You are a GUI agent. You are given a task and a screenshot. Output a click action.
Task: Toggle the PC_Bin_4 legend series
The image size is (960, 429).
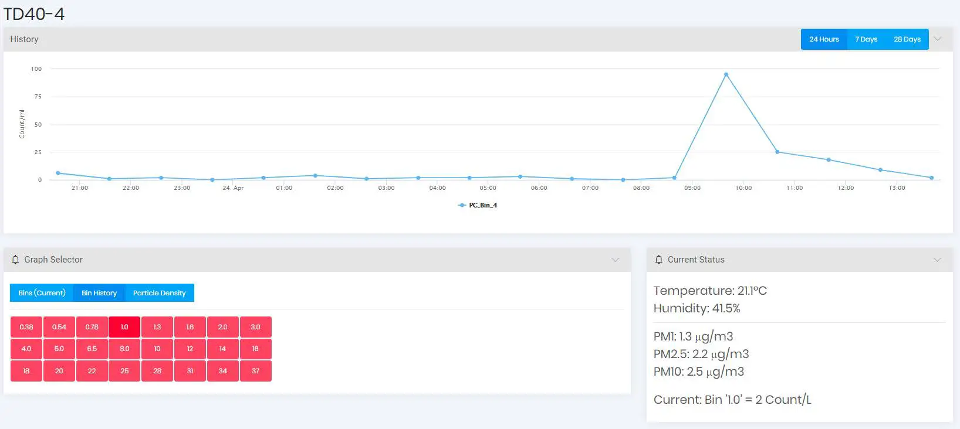[478, 205]
